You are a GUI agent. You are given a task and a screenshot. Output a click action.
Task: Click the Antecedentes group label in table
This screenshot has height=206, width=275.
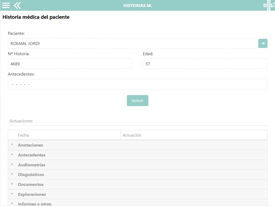click(x=32, y=155)
